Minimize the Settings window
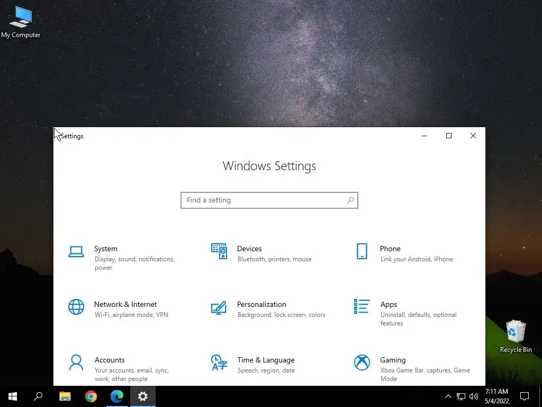This screenshot has width=542, height=407. pyautogui.click(x=424, y=136)
